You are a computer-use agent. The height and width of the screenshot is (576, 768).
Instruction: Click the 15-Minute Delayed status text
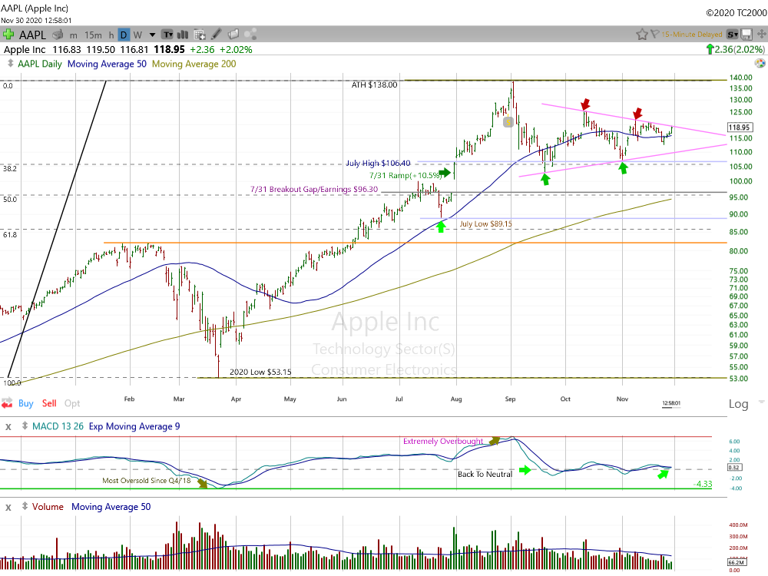[692, 35]
